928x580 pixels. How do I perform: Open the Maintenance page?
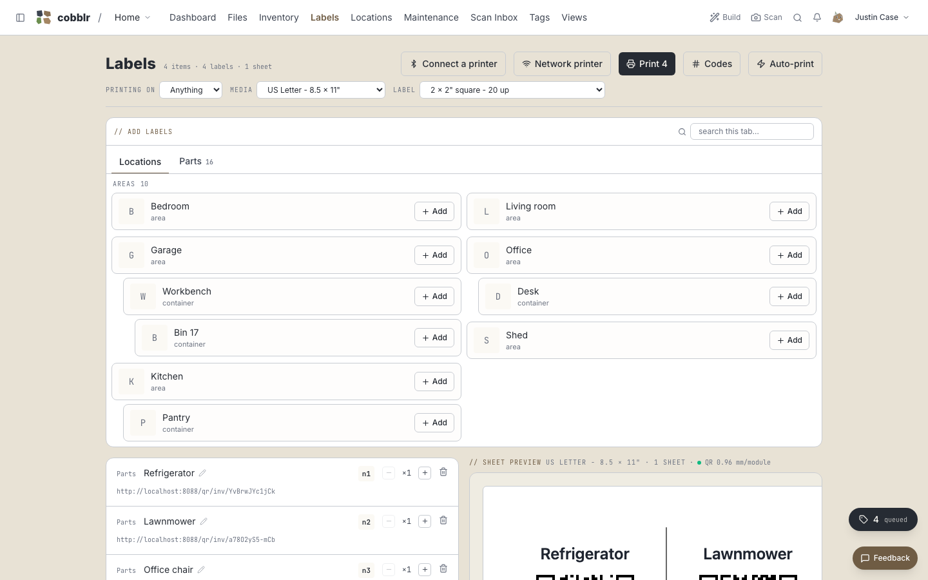pos(431,17)
